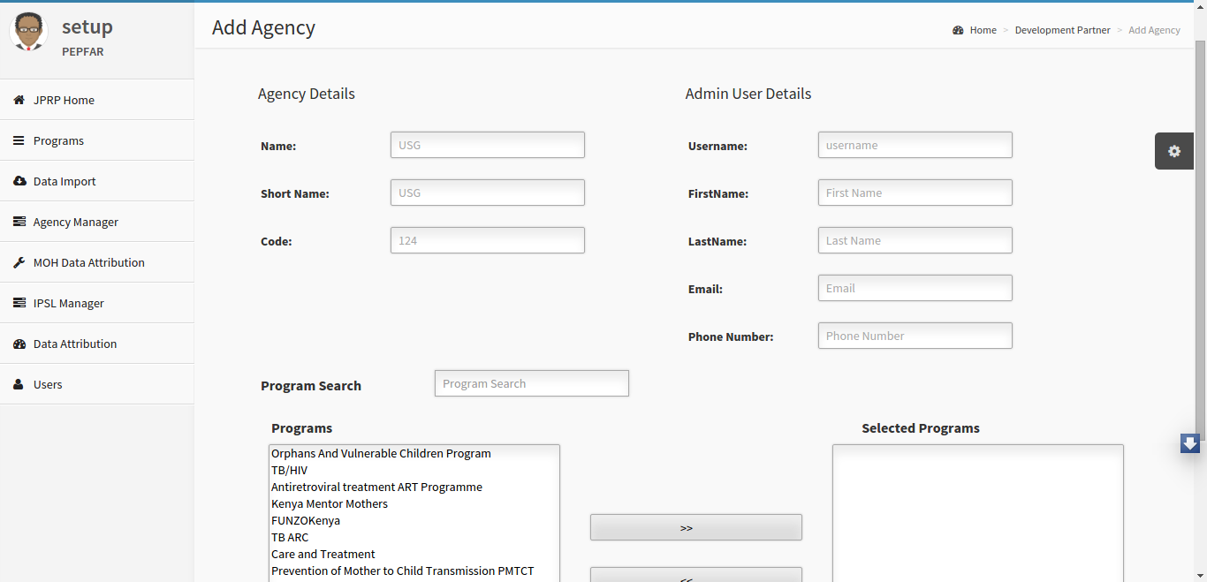Click the blue download arrow icon
This screenshot has height=582, width=1207.
pyautogui.click(x=1189, y=443)
